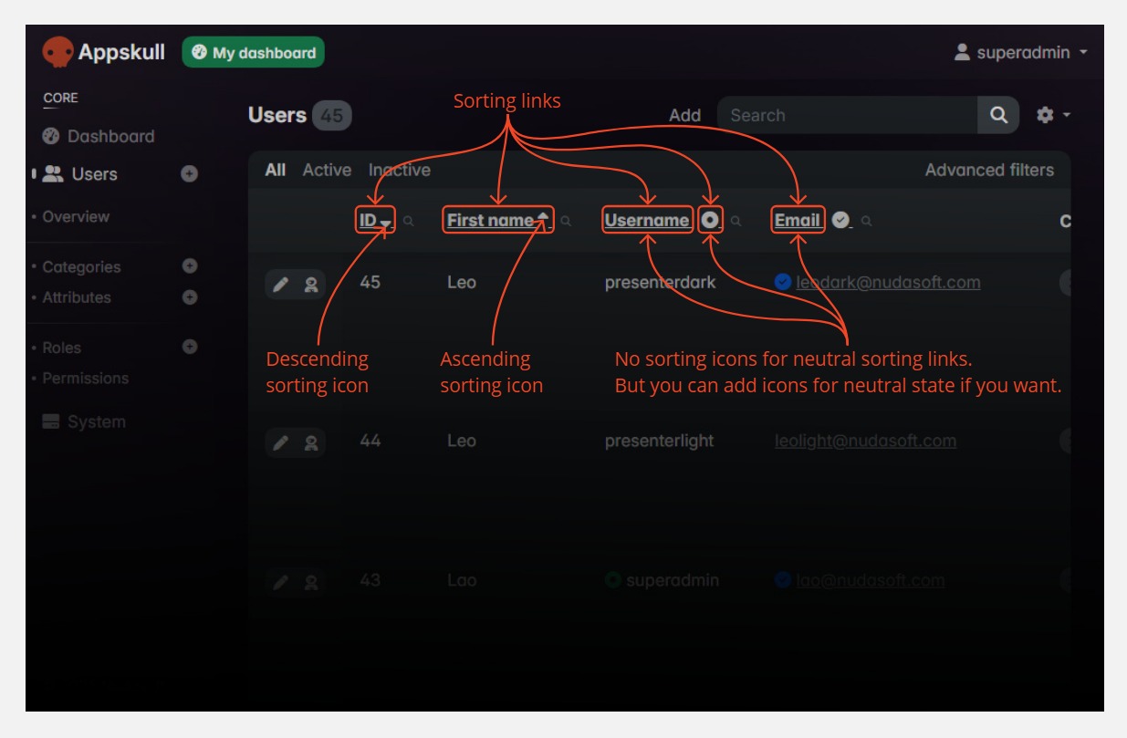Viewport: 1127px width, 738px height.
Task: Click search icon next to Username status icon
Action: pos(736,221)
